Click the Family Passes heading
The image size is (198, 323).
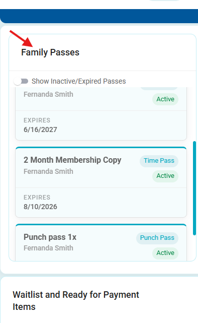coord(50,52)
